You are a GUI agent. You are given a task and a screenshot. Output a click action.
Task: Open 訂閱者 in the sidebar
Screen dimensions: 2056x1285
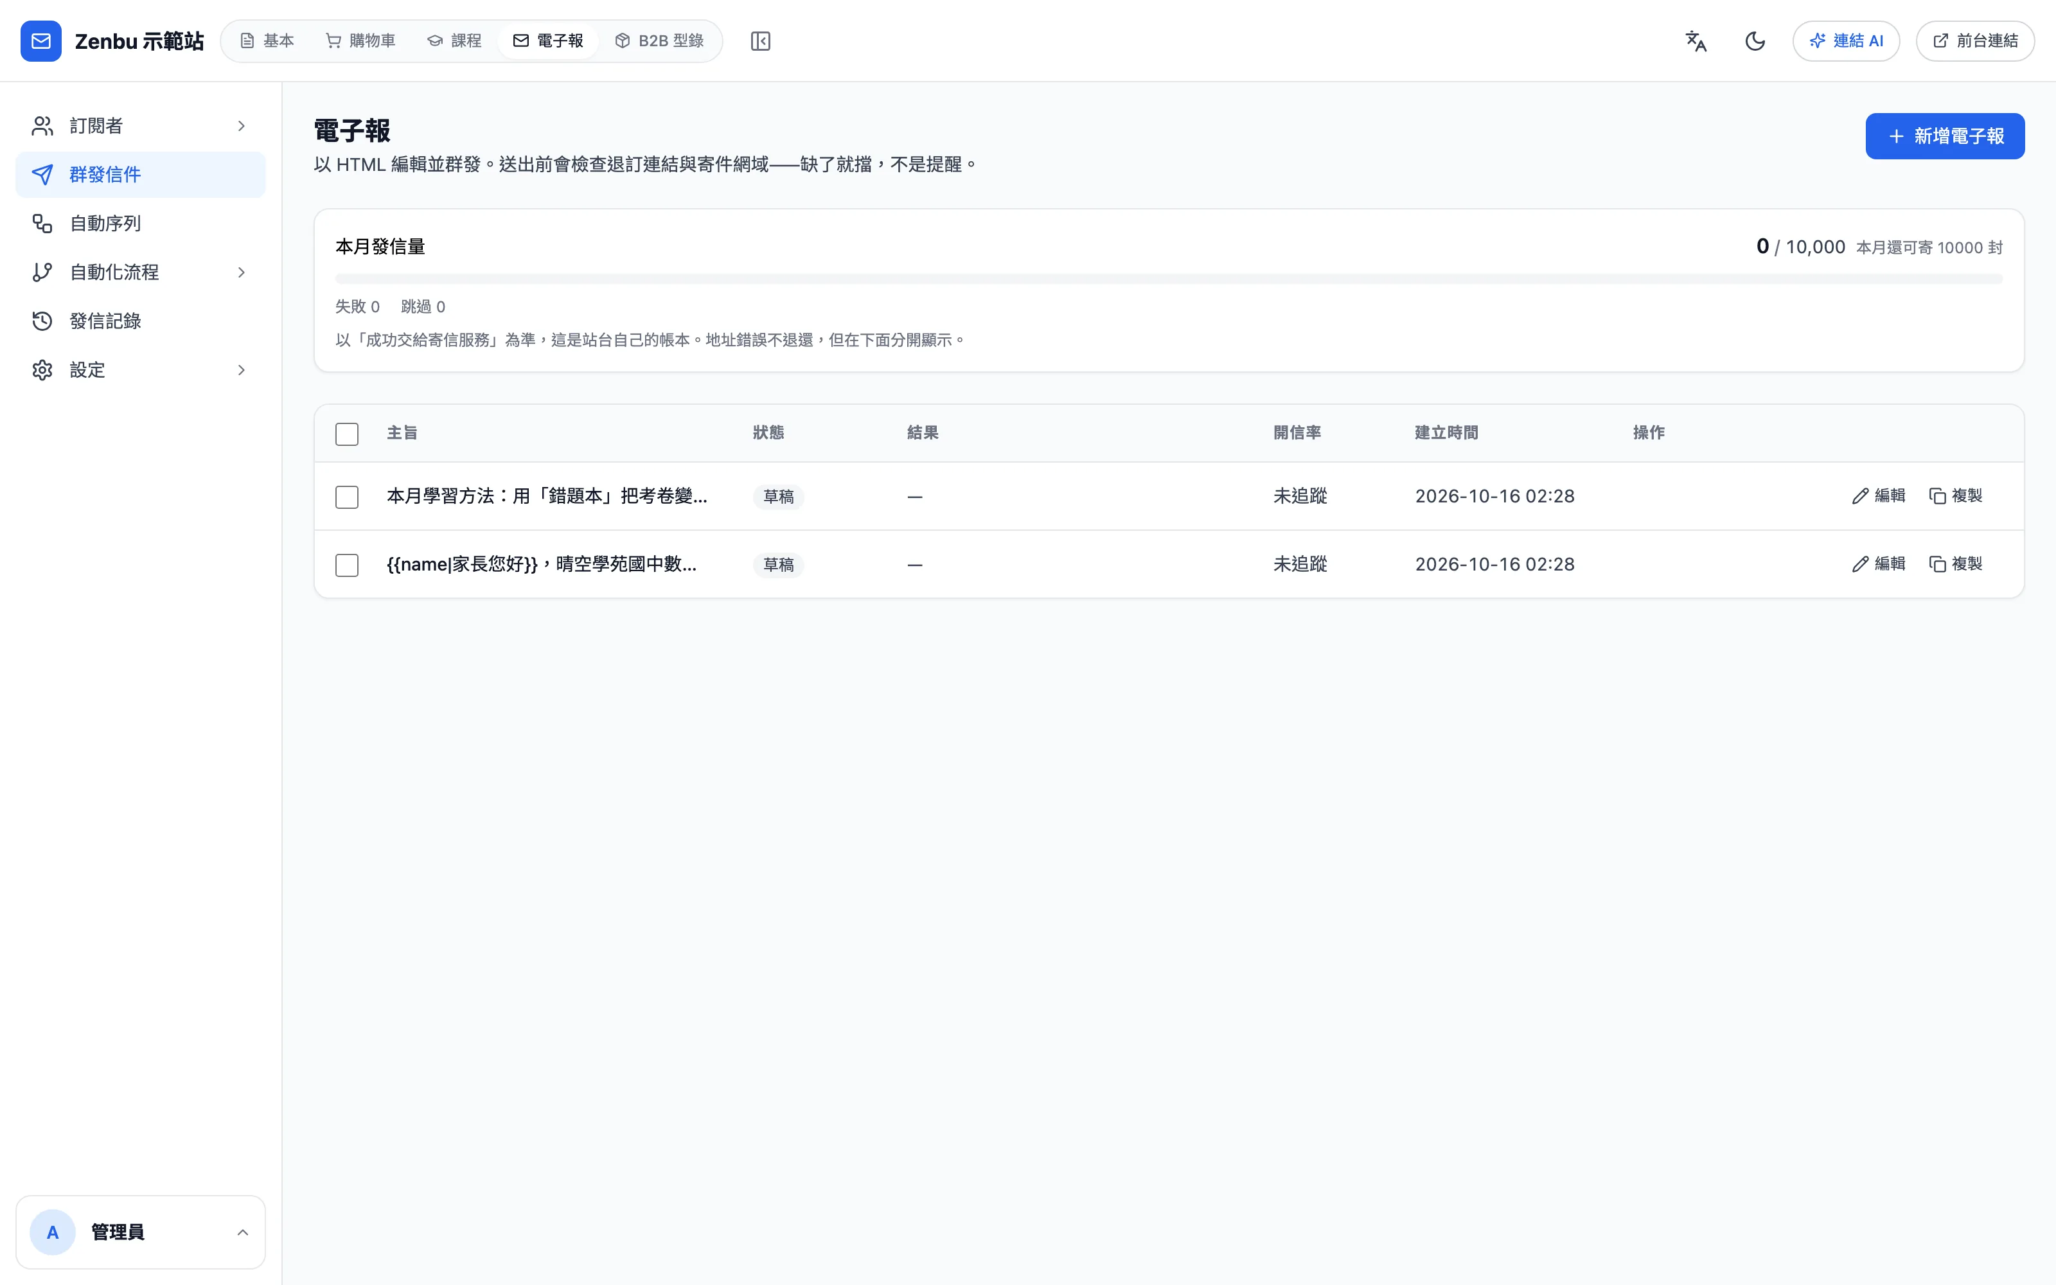click(140, 126)
